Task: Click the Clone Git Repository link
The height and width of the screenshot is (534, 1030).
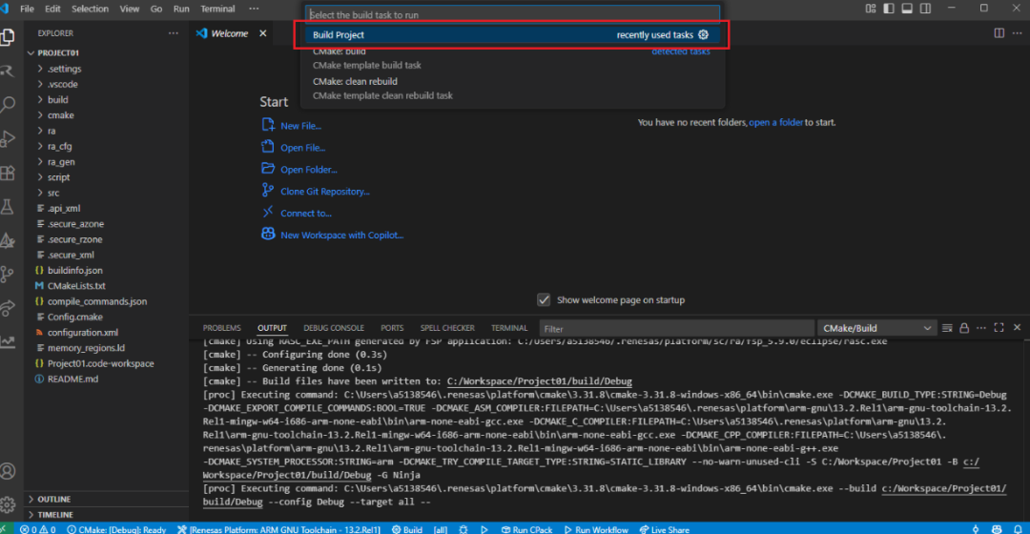Action: point(324,192)
